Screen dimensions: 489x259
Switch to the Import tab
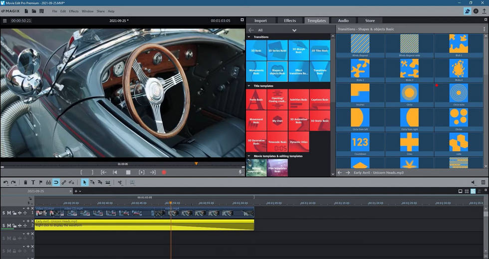click(260, 20)
